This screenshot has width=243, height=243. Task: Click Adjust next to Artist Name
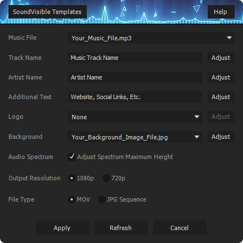[x=221, y=77]
